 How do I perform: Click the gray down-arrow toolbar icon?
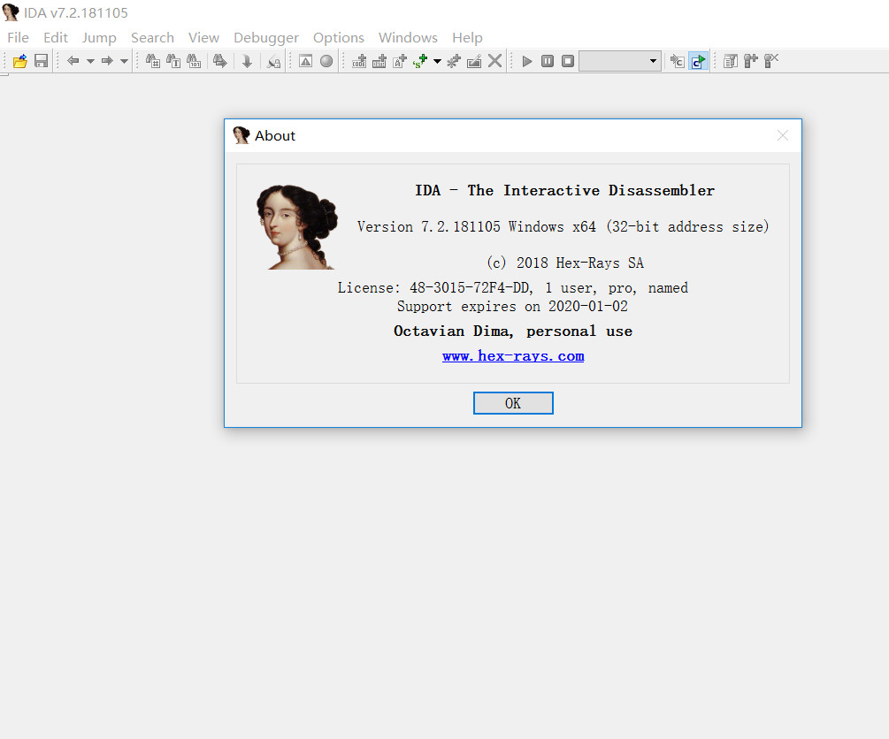247,61
